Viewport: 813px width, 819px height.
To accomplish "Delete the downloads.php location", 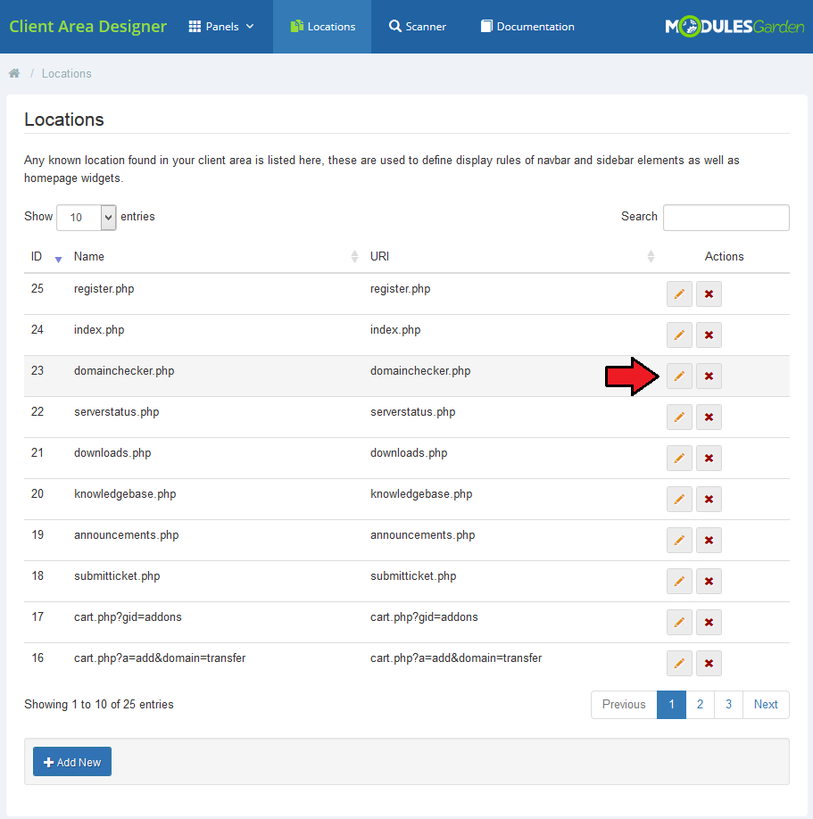I will click(709, 458).
